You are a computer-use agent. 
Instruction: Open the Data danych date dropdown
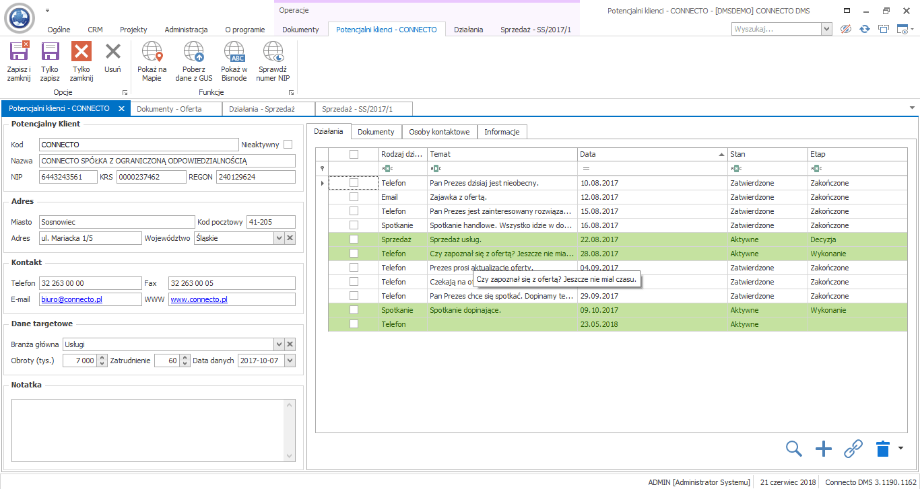point(290,361)
